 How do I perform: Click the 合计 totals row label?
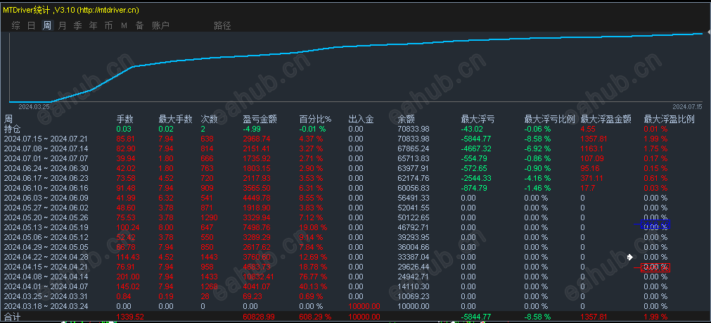click(12, 316)
